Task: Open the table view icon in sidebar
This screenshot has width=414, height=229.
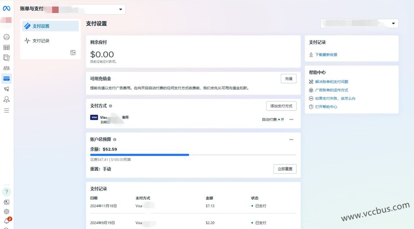Action: [x=6, y=47]
